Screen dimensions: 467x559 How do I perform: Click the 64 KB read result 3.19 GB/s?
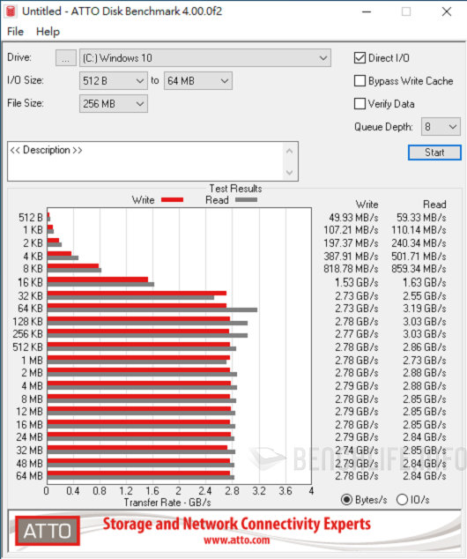pos(425,309)
